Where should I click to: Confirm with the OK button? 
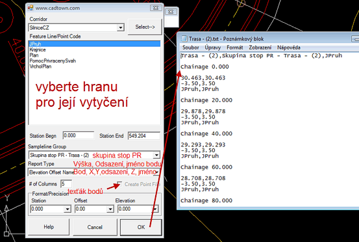[141, 227]
